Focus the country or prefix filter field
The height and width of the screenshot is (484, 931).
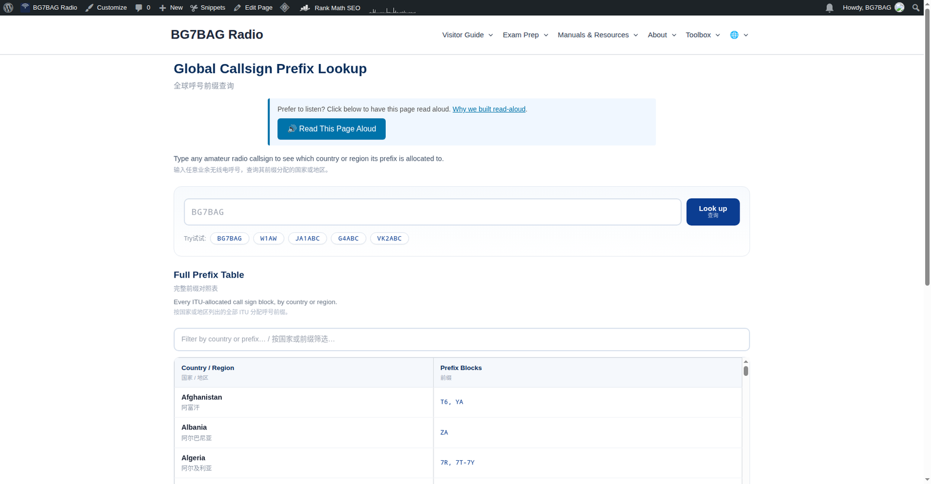461,339
